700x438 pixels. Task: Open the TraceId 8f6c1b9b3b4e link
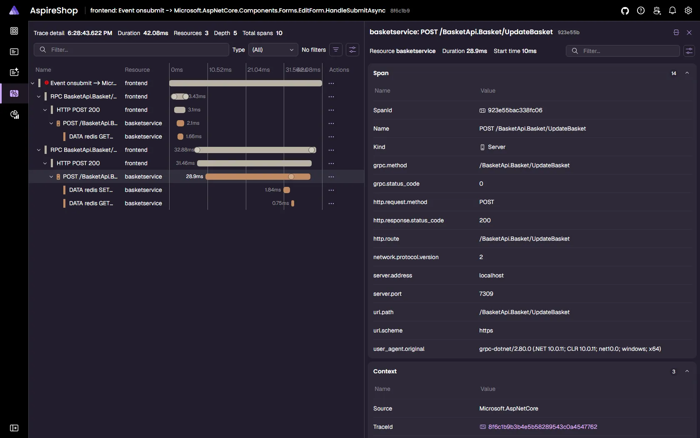coord(542,427)
